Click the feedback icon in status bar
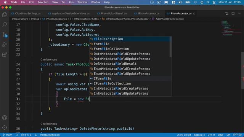The height and width of the screenshot is (137, 244). (x=234, y=135)
